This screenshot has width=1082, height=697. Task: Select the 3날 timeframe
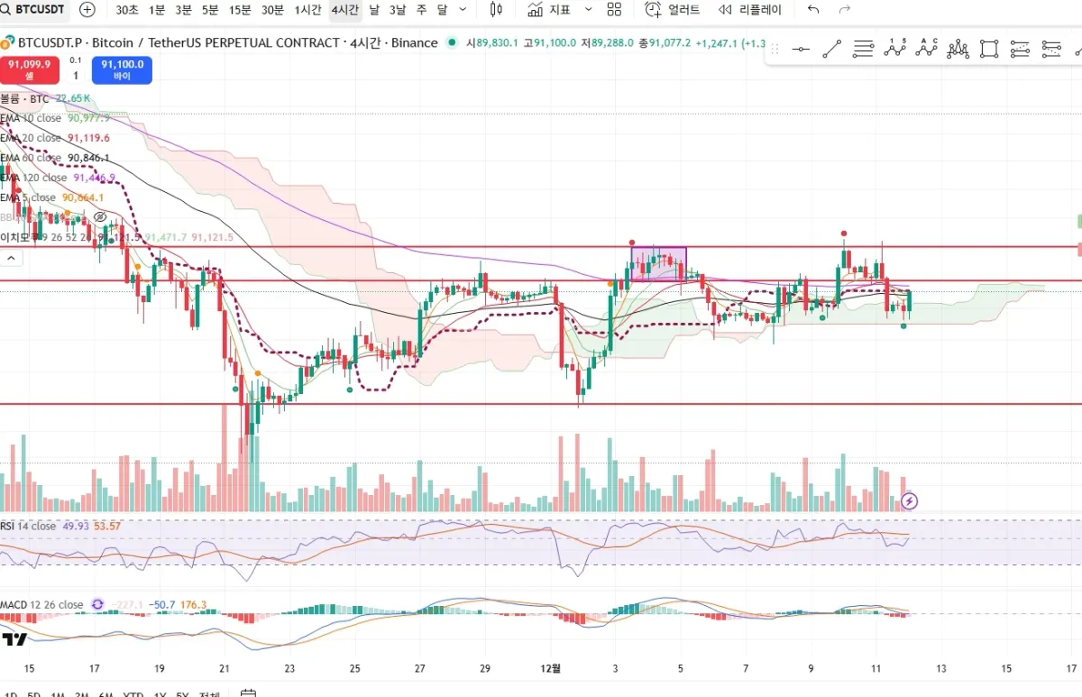point(398,10)
